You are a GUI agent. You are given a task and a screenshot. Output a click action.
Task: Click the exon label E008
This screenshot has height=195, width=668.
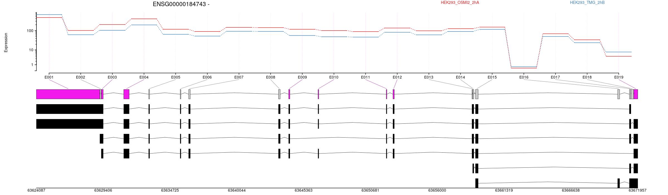click(x=271, y=77)
